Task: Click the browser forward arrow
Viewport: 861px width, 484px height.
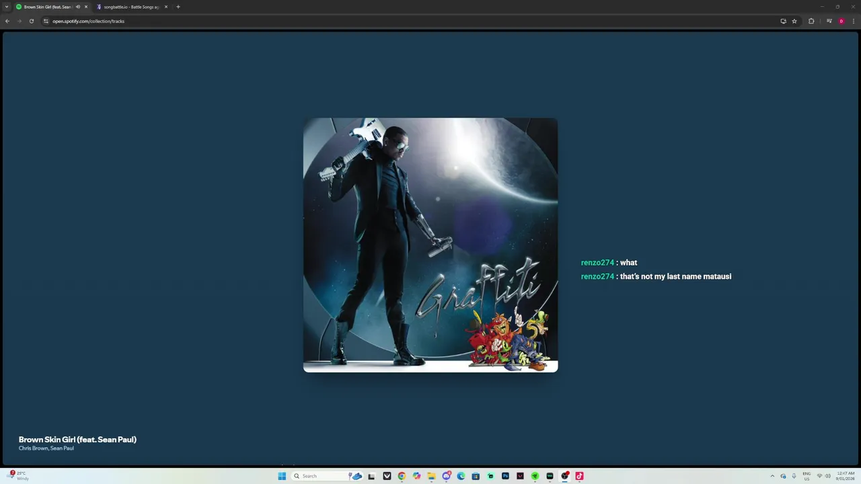Action: (19, 21)
